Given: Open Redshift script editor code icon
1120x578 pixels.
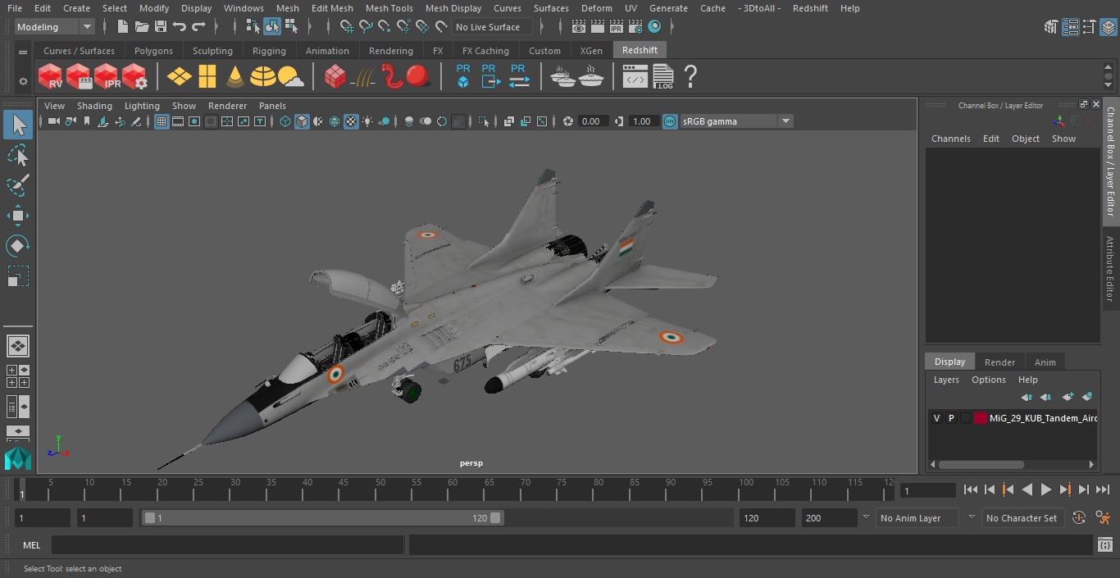Looking at the screenshot, I should pyautogui.click(x=635, y=78).
